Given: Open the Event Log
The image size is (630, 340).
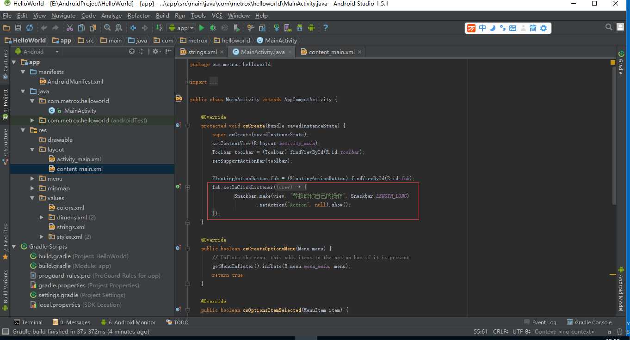Looking at the screenshot, I should click(x=540, y=322).
